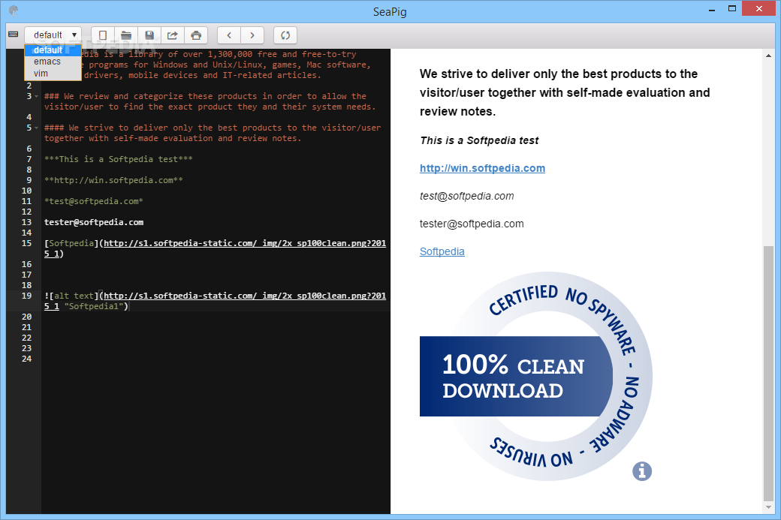Image resolution: width=781 pixels, height=520 pixels.
Task: Collapse the fold arrow on line 5
Action: pyautogui.click(x=36, y=128)
